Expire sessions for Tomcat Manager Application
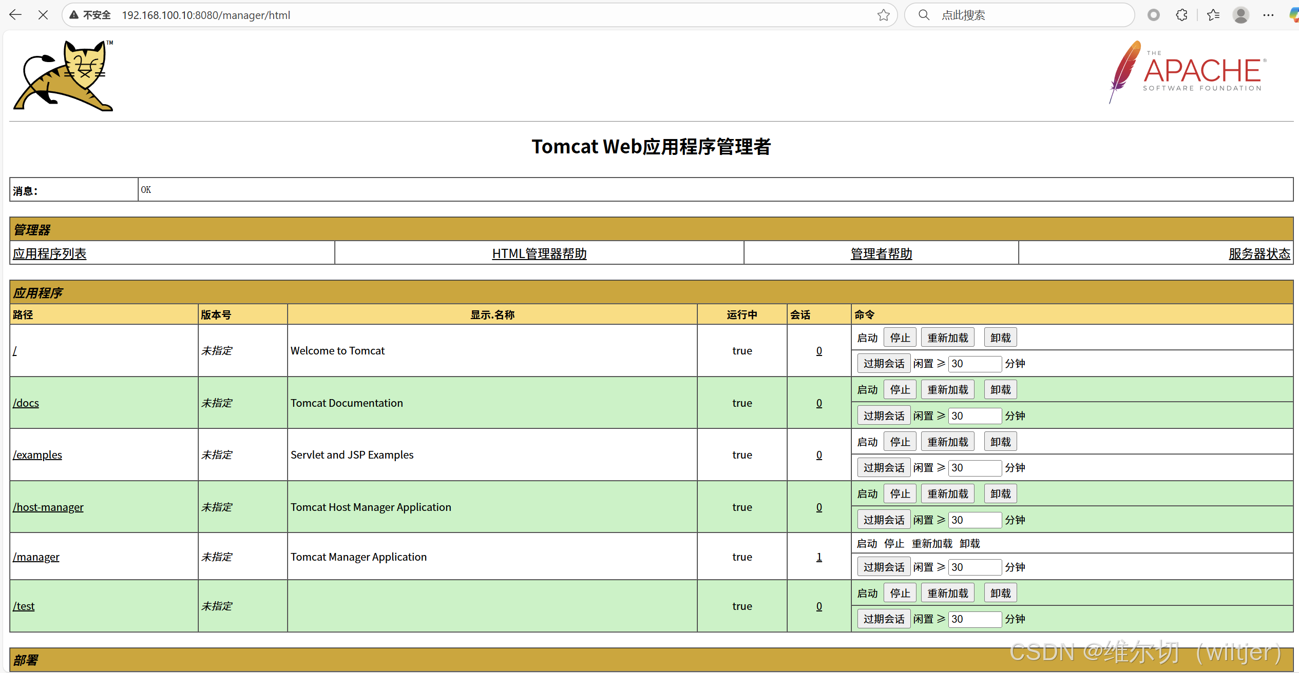 pos(884,567)
